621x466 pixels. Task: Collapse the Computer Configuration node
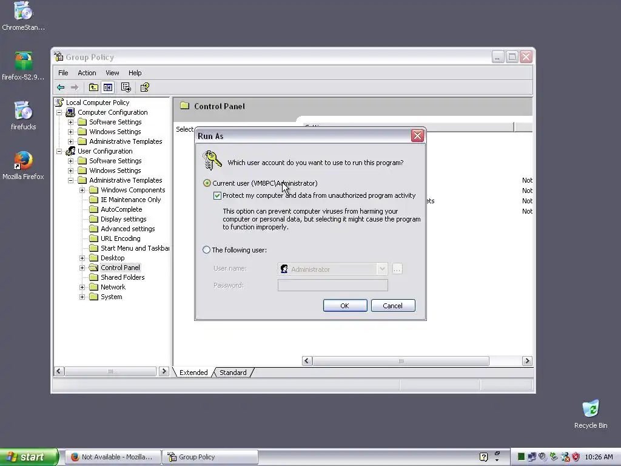[x=59, y=112]
